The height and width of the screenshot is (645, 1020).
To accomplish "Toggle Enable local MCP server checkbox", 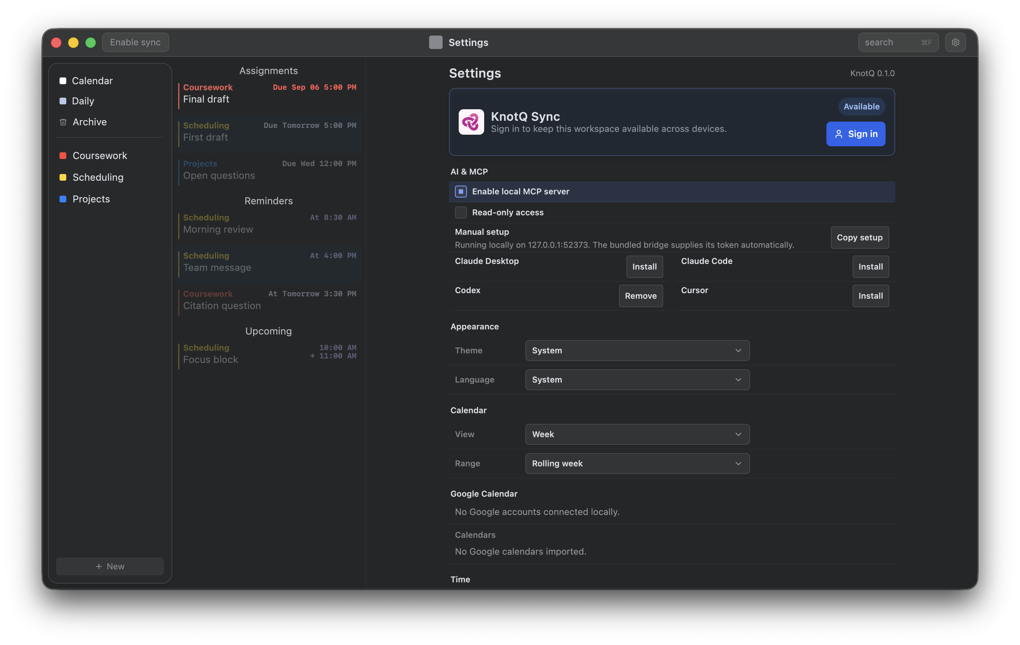I will 461,191.
